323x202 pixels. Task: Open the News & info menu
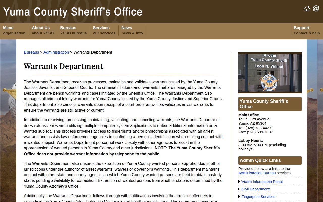point(132,30)
